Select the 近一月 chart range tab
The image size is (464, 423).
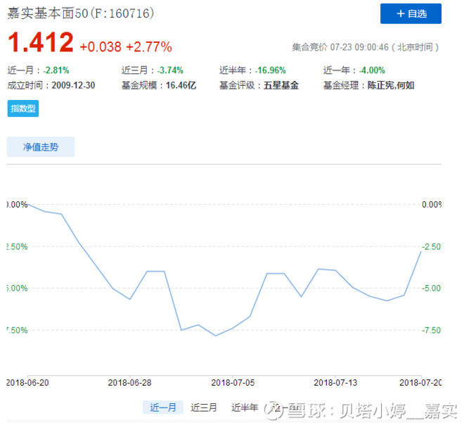(163, 408)
